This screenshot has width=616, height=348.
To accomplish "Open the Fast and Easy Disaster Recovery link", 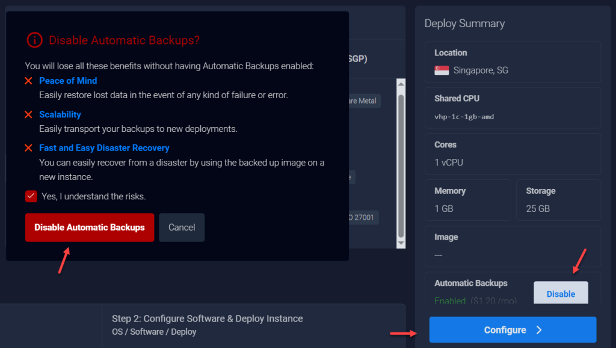I will tap(104, 148).
